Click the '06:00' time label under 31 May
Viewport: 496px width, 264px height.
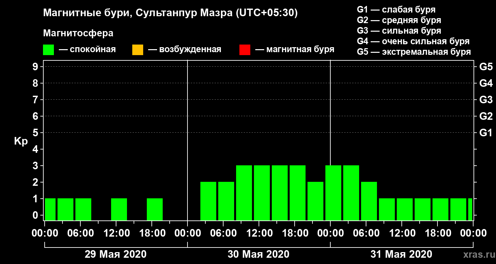pos(366,233)
